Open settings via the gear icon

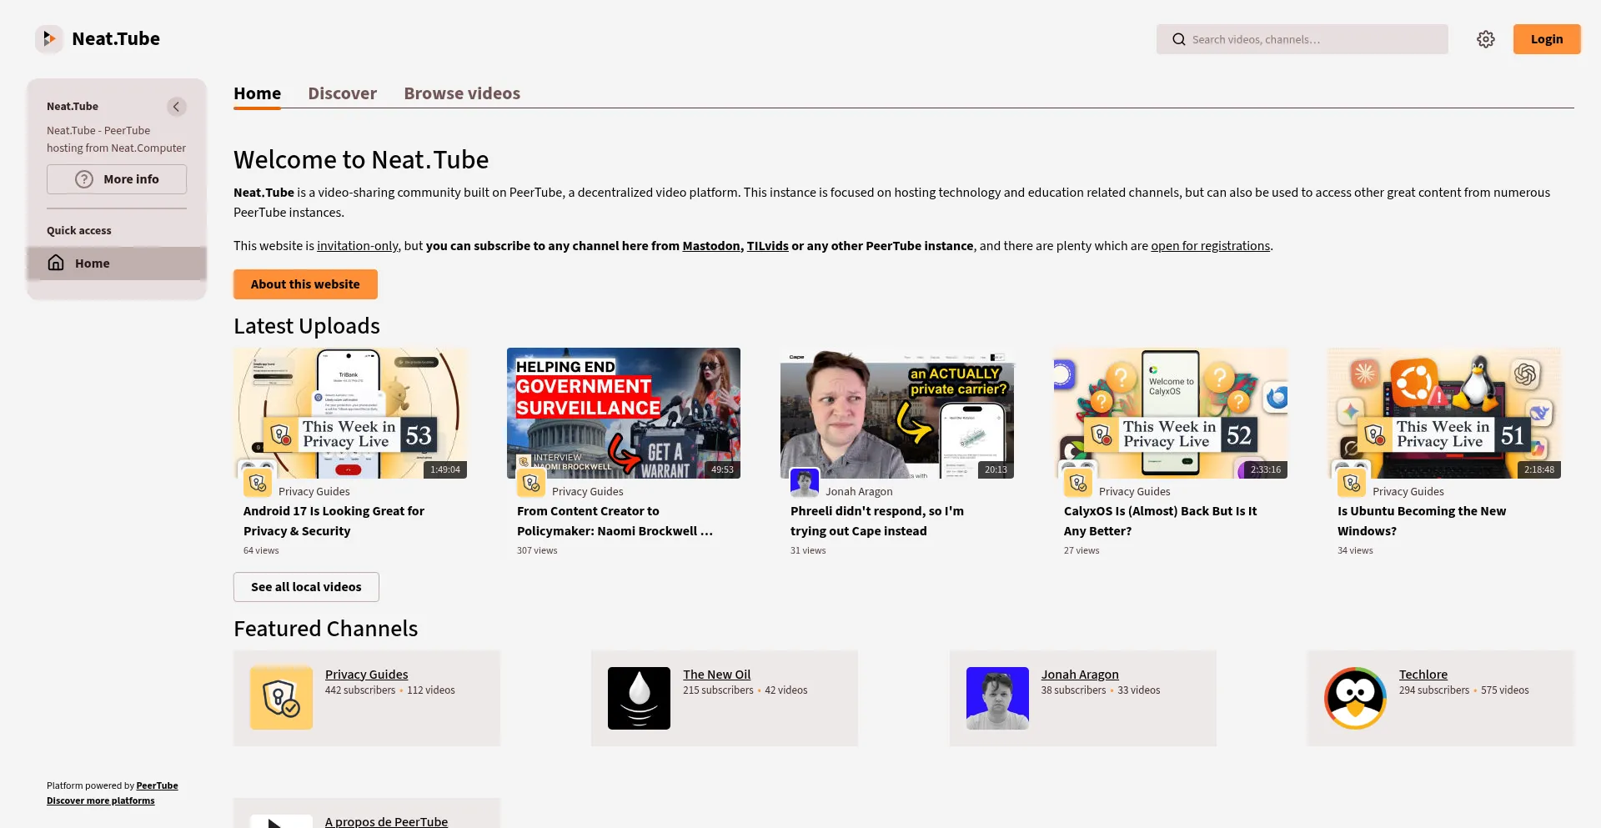tap(1486, 39)
